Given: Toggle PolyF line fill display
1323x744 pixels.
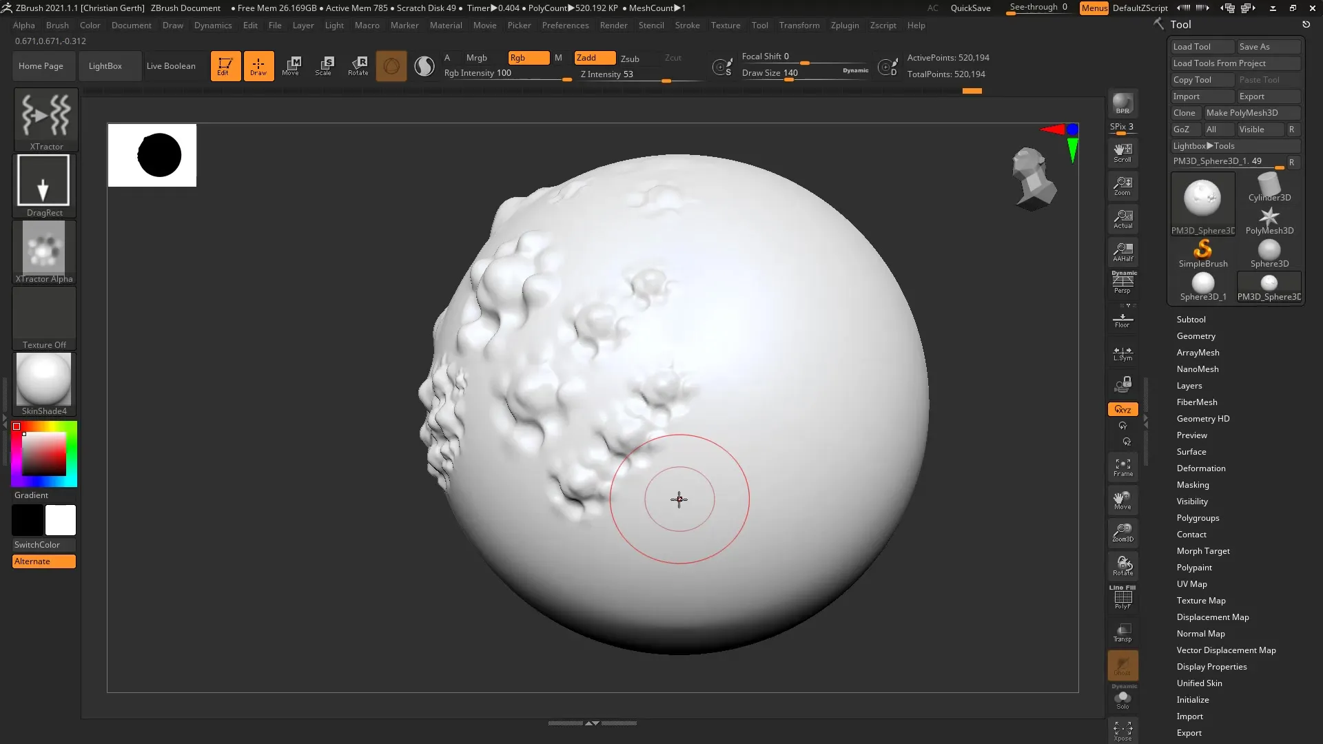Looking at the screenshot, I should pyautogui.click(x=1122, y=597).
